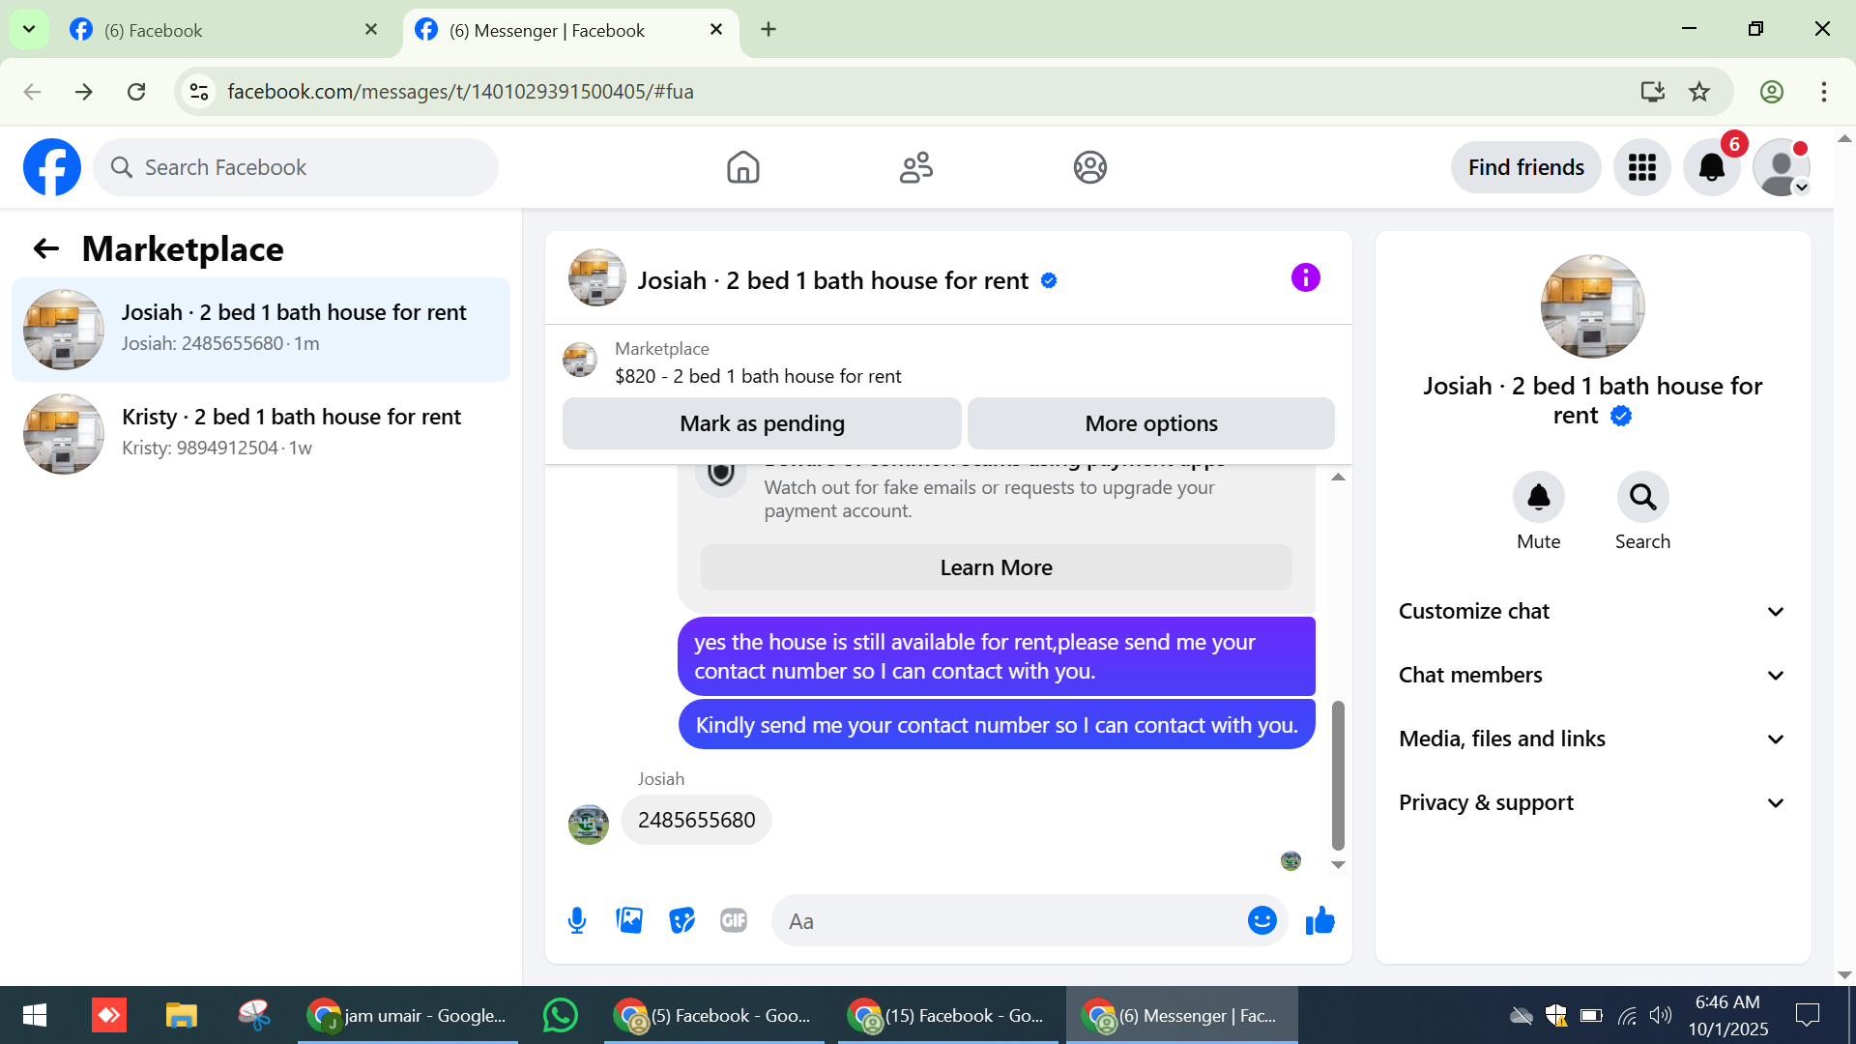This screenshot has height=1044, width=1856.
Task: Open the Chrome profile icon
Action: 1771,92
